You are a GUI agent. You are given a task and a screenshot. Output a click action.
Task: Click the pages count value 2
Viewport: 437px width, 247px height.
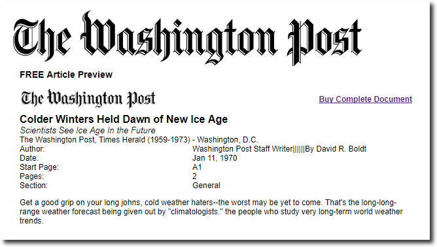click(194, 176)
